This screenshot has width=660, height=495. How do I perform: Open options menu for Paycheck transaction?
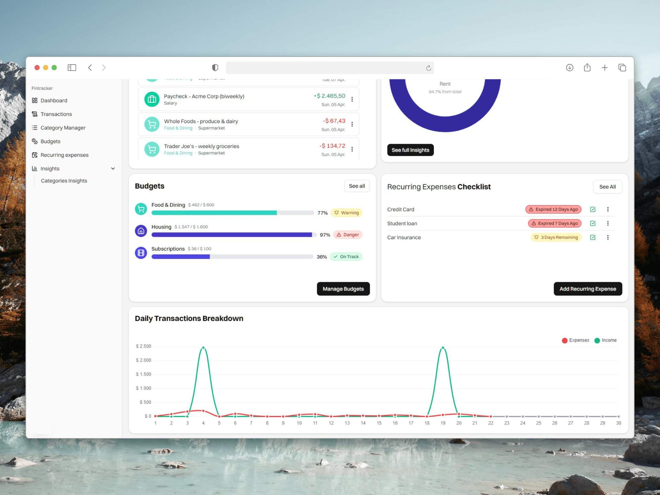coord(352,99)
